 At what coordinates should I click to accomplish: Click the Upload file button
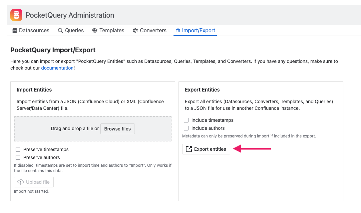(x=34, y=182)
